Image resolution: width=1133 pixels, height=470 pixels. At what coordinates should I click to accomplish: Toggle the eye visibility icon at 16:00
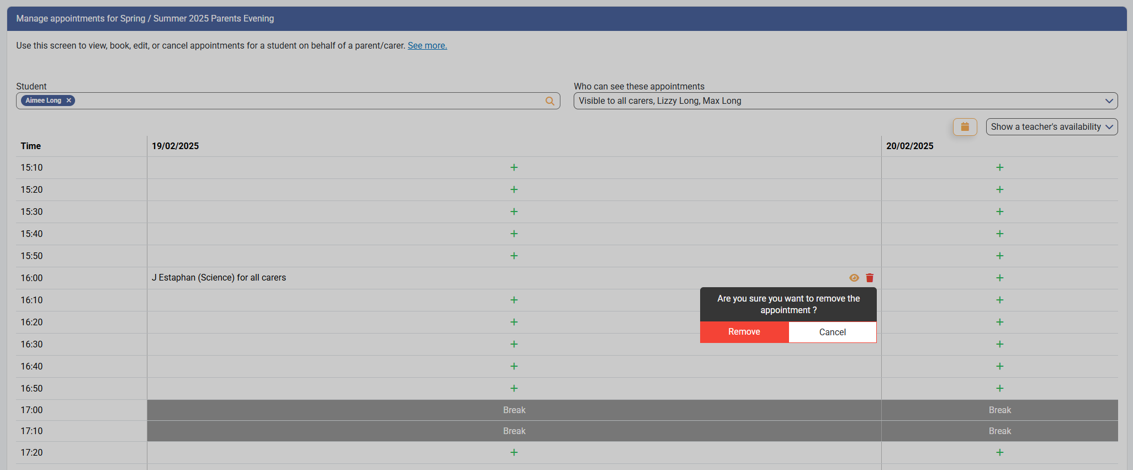[854, 278]
